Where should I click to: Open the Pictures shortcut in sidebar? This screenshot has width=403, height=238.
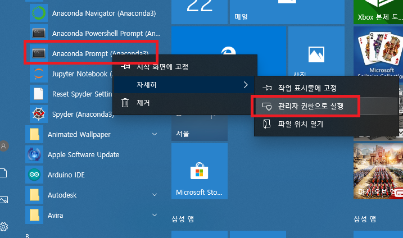(4, 200)
